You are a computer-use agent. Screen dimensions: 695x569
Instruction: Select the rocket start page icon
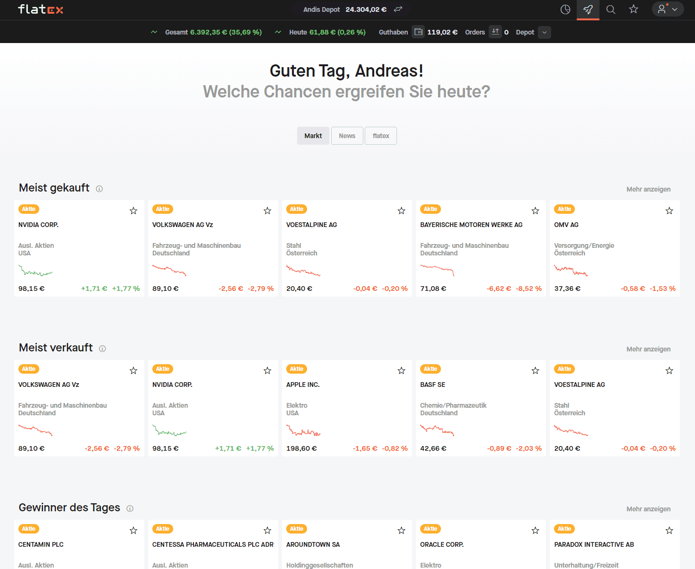[588, 9]
